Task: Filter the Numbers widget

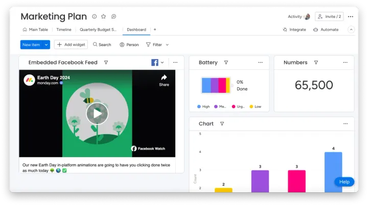Action: 316,63
